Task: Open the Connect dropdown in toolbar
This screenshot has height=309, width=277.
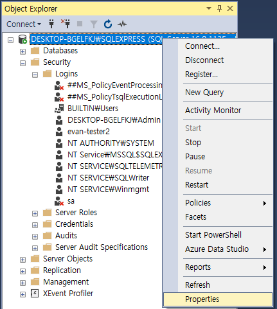Action: 24,24
